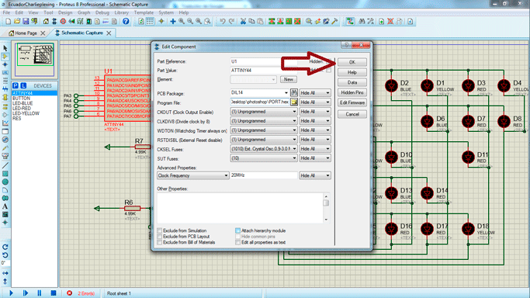Screen dimensions: 530x298
Task: Open the CLKDIV8 Divide clock dropdown
Action: pyautogui.click(x=264, y=121)
